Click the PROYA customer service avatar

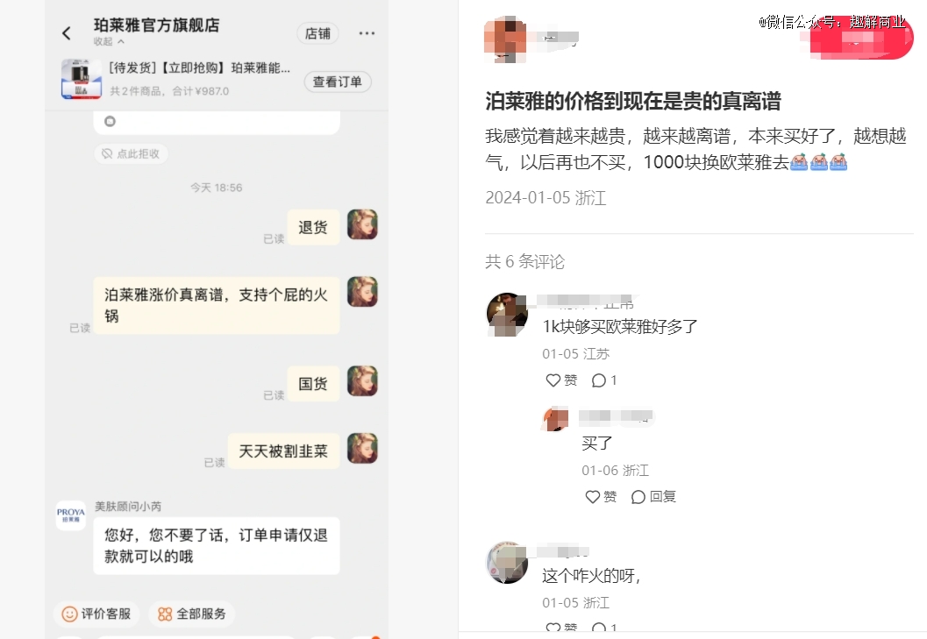point(71,515)
